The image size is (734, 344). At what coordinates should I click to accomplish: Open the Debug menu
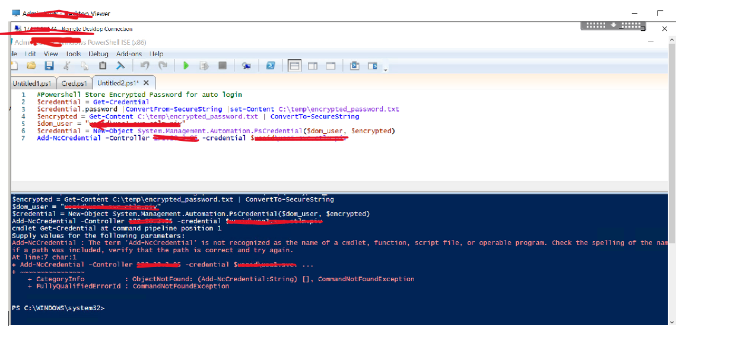[x=98, y=54]
